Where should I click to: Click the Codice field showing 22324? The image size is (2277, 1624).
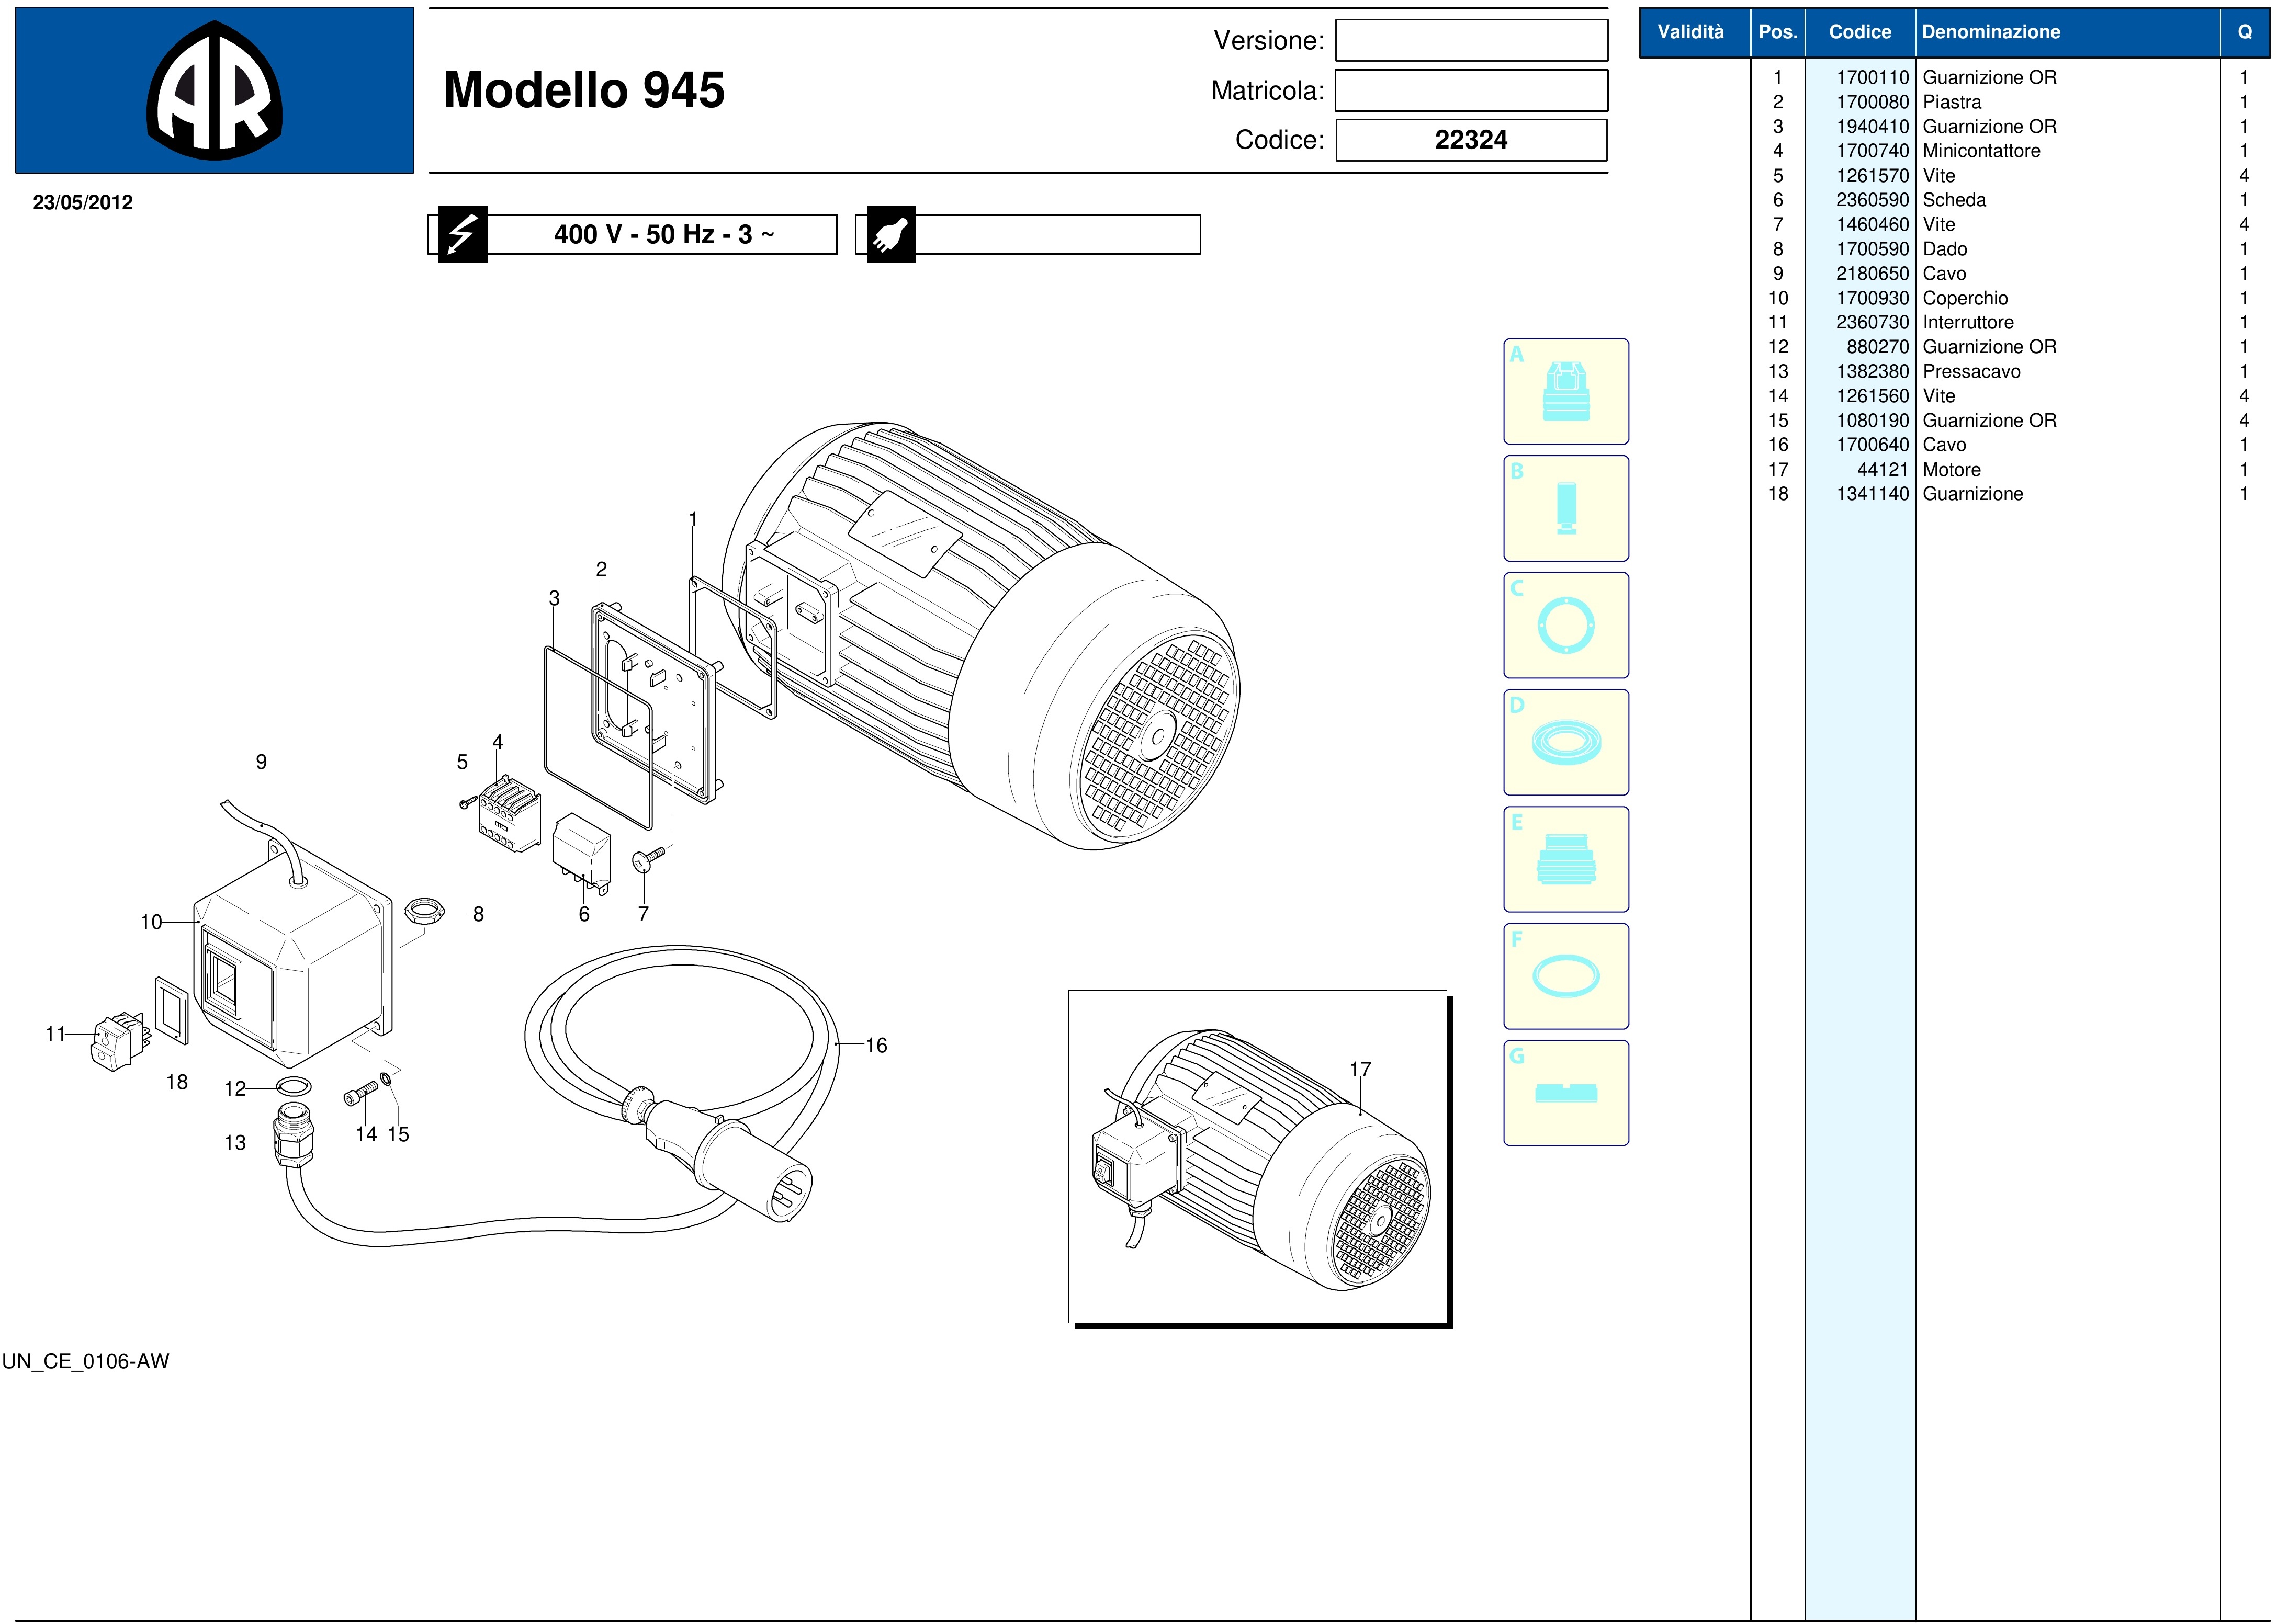click(1471, 140)
